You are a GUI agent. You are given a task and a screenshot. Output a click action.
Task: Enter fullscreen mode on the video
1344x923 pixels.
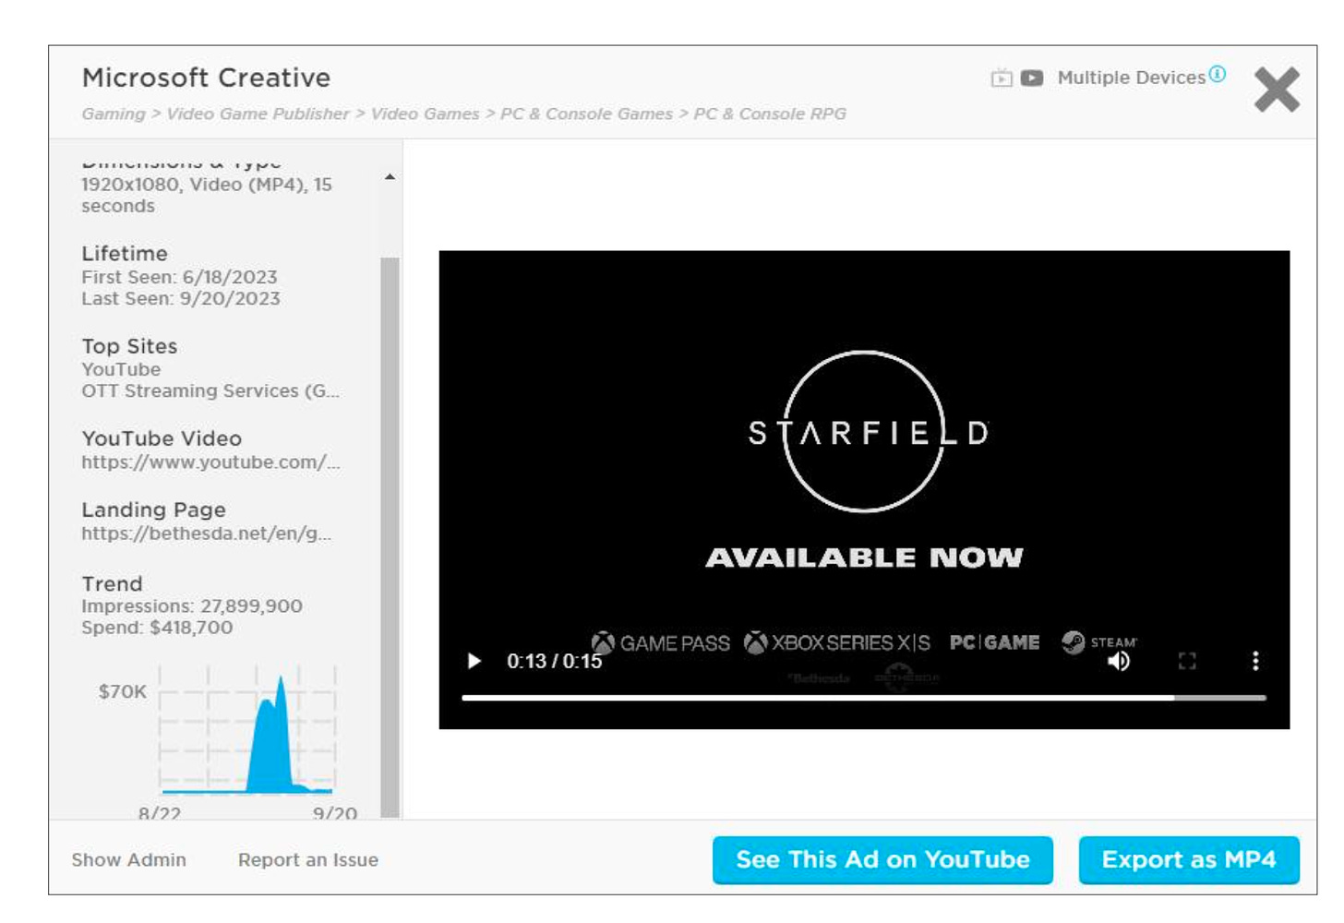point(1187,661)
